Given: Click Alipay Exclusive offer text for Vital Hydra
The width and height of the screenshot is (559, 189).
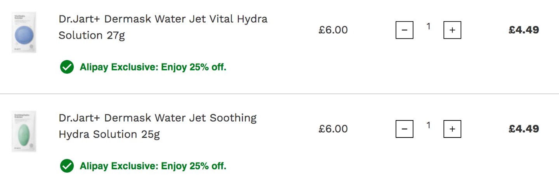Looking at the screenshot, I should click(x=153, y=67).
